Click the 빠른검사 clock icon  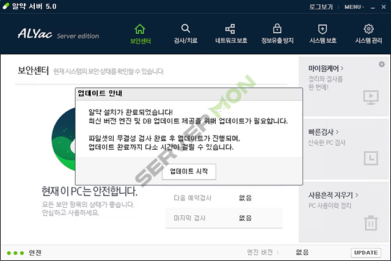[371, 158]
